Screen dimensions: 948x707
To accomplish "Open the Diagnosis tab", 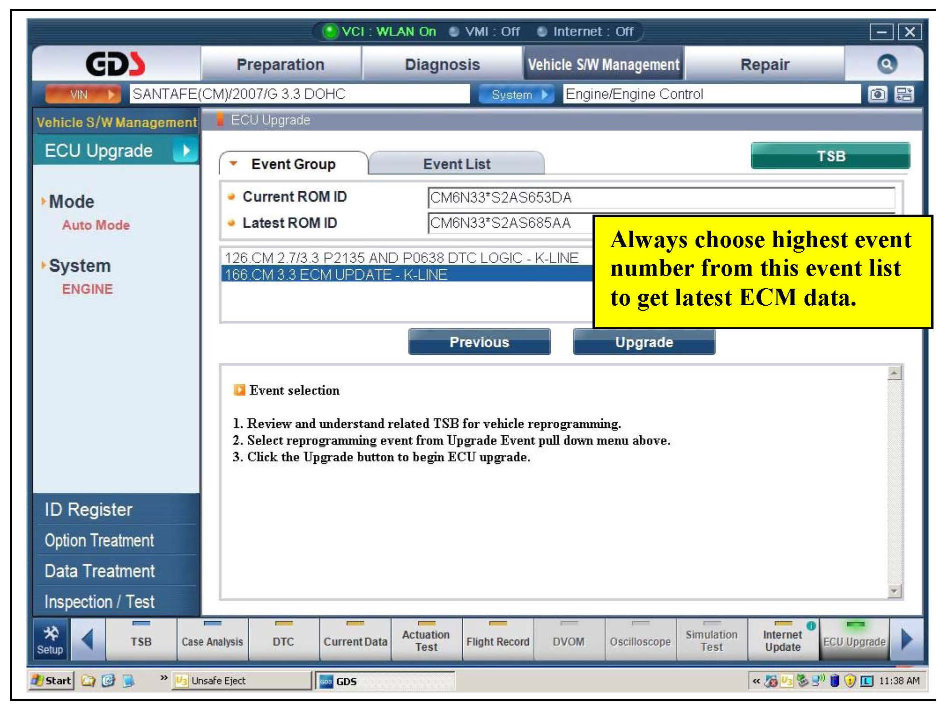I will tap(442, 65).
